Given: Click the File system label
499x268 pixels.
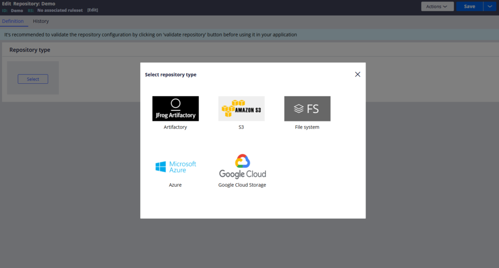Looking at the screenshot, I should (307, 127).
